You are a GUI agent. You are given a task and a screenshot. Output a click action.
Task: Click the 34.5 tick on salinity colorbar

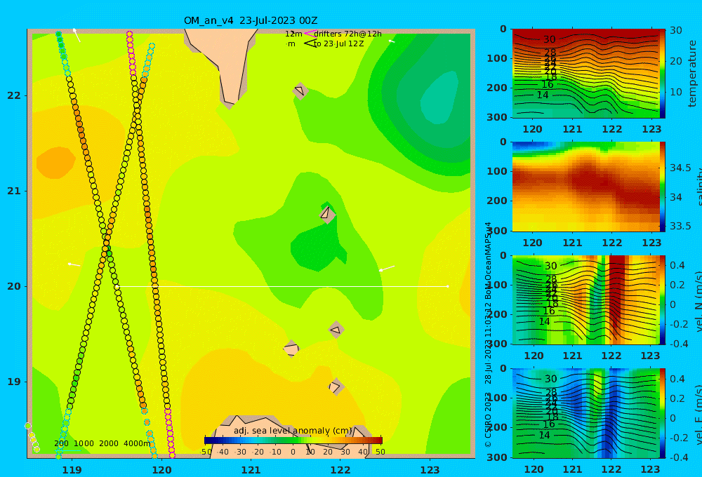(680, 168)
